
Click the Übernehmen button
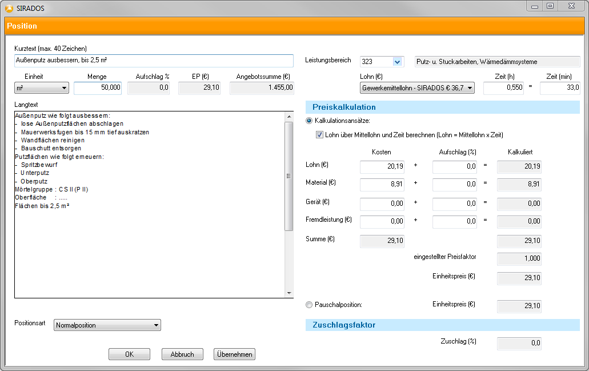pos(234,354)
